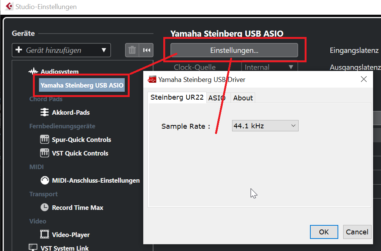Click the Yamaha Steinberg USB ASIO heading
The height and width of the screenshot is (251, 381).
point(227,33)
